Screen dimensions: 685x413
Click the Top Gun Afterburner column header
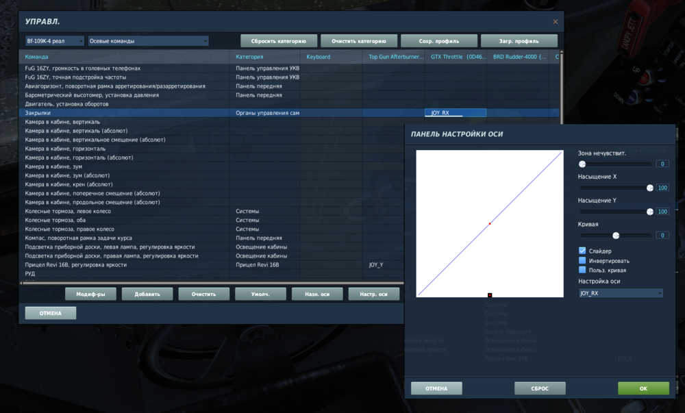tap(394, 57)
